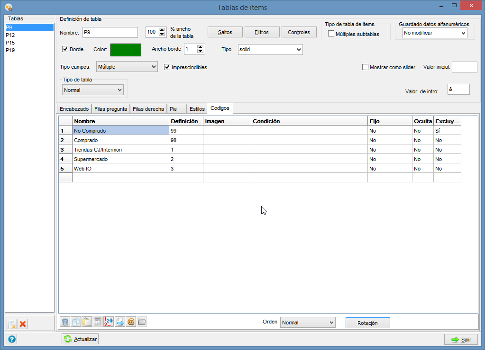Viewport: 485px width, 350px height.
Task: Enable Múltiples subtablas checkbox
Action: [331, 34]
